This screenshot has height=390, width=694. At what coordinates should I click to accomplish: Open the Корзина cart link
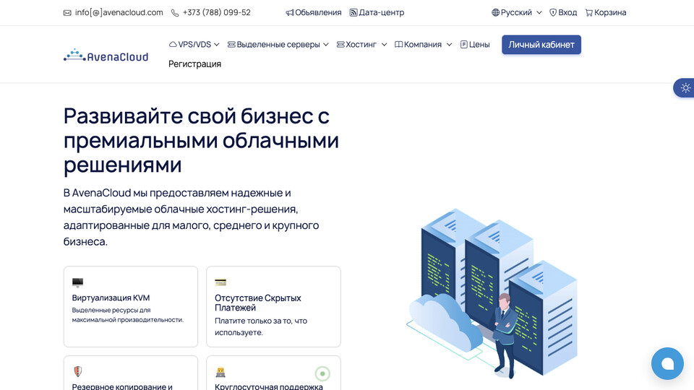tap(606, 13)
